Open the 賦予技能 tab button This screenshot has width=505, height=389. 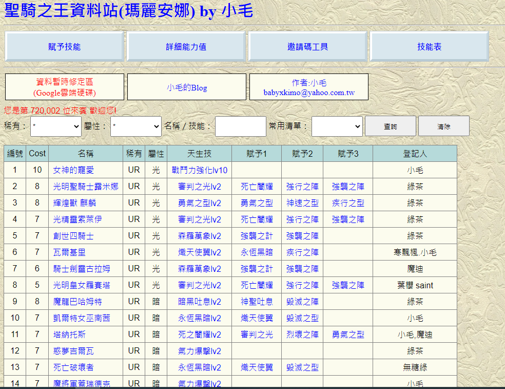click(x=64, y=47)
